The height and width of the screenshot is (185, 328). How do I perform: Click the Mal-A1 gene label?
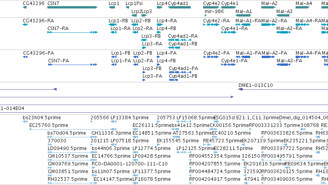(x=244, y=12)
